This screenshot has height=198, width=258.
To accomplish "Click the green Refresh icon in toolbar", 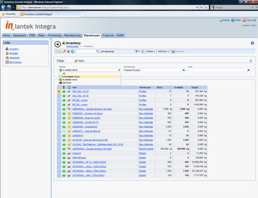I will [x=72, y=51].
